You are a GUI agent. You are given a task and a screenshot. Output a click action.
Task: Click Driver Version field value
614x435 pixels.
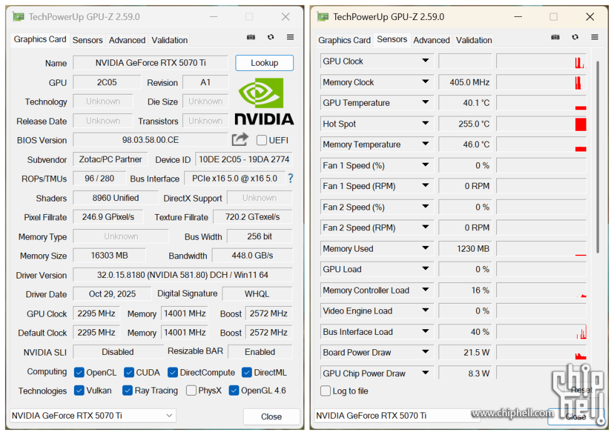182,275
